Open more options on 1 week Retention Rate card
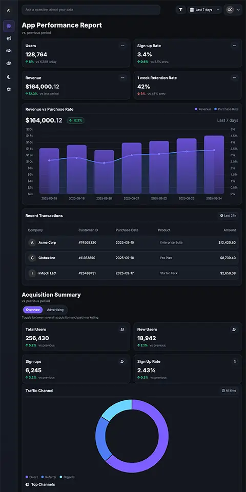 pos(234,78)
